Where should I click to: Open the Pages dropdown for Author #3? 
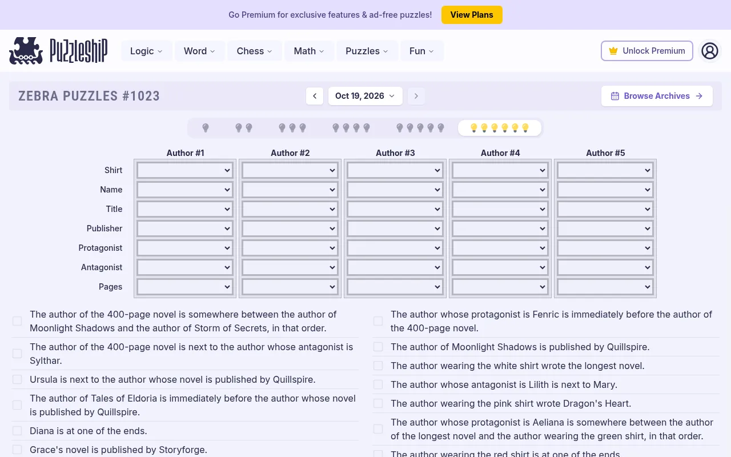coord(395,287)
